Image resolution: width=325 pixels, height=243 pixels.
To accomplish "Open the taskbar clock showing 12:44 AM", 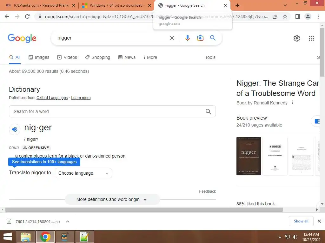I will [x=311, y=237].
